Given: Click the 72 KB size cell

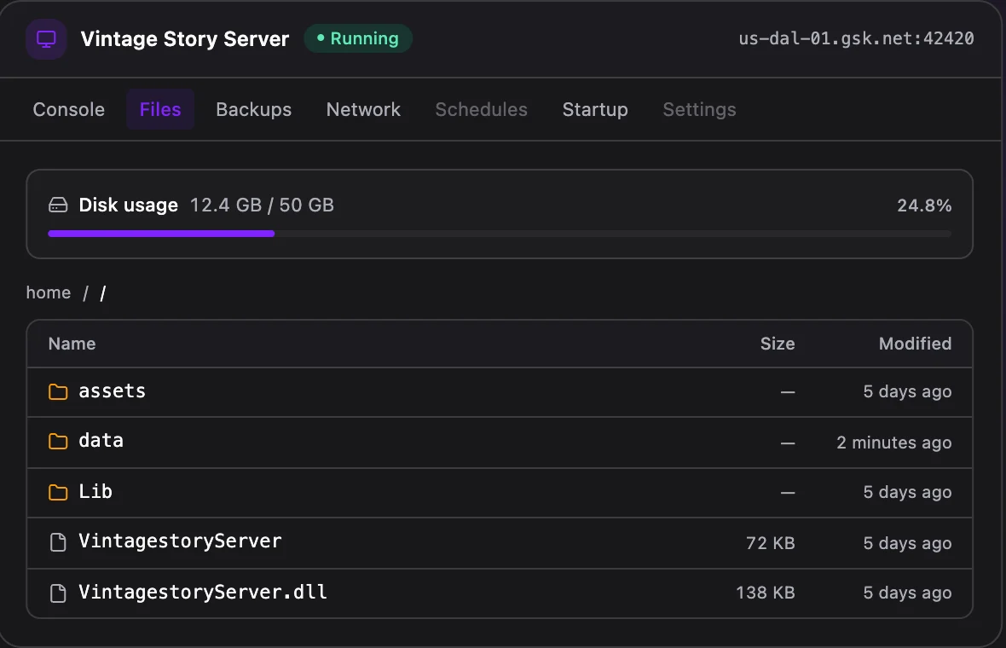Looking at the screenshot, I should (770, 543).
